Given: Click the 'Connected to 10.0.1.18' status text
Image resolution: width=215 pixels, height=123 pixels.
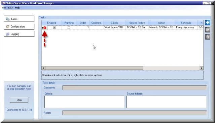Looking at the screenshot, I should 19,110.
